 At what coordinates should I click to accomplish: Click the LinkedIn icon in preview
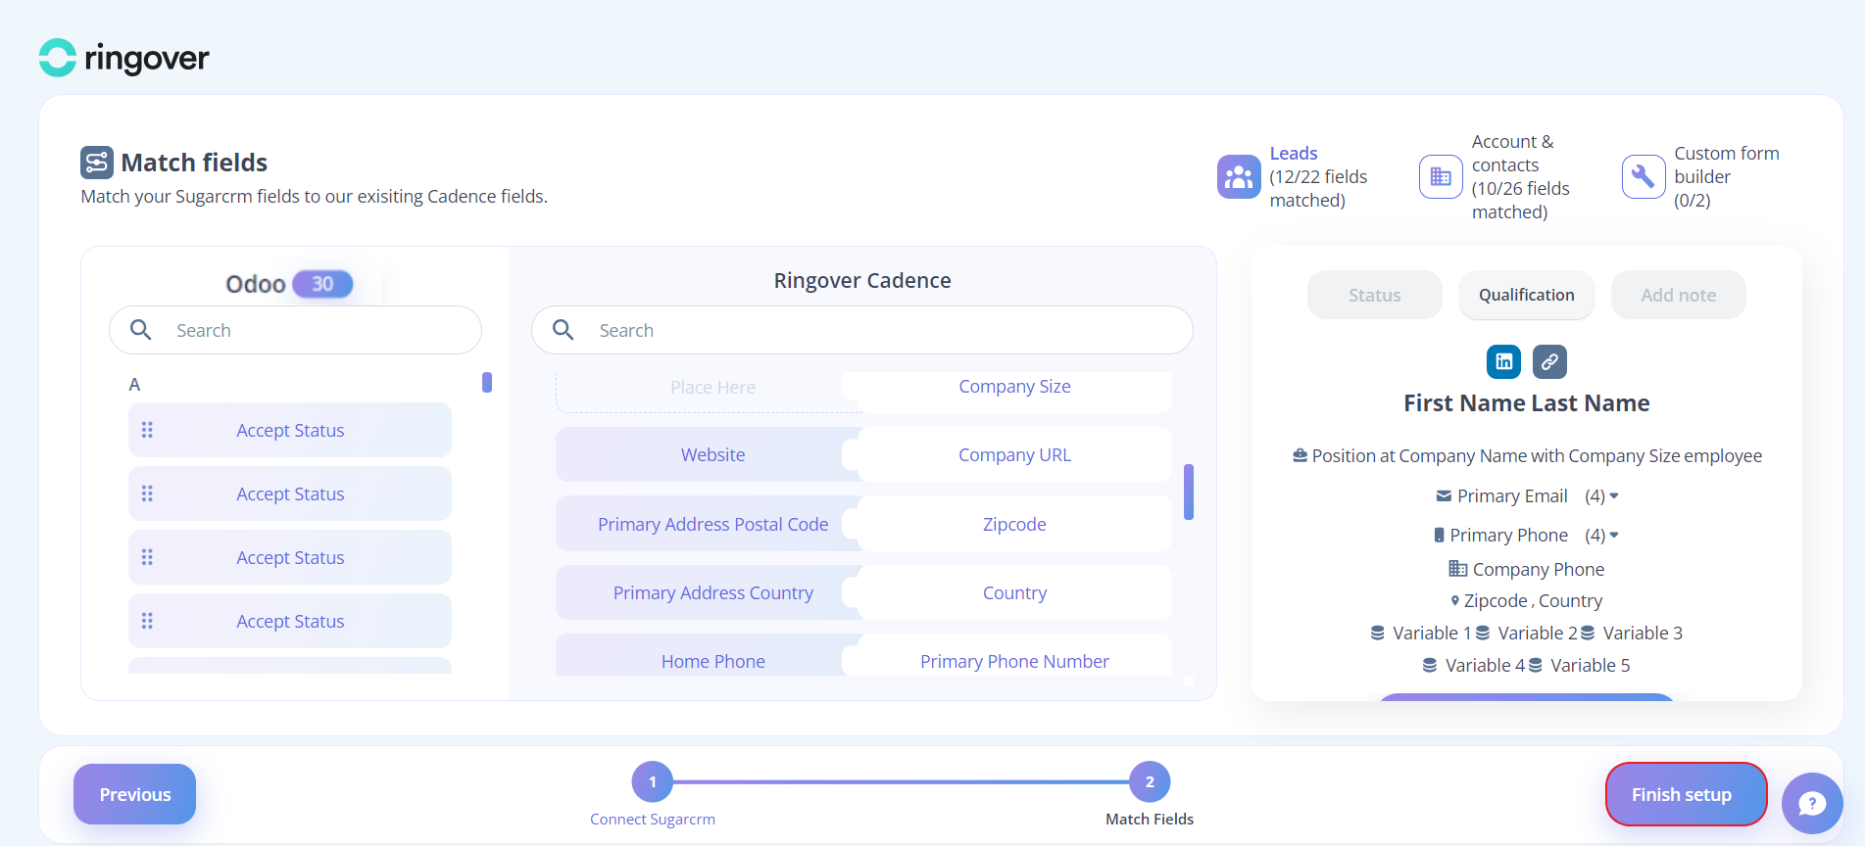[1503, 361]
